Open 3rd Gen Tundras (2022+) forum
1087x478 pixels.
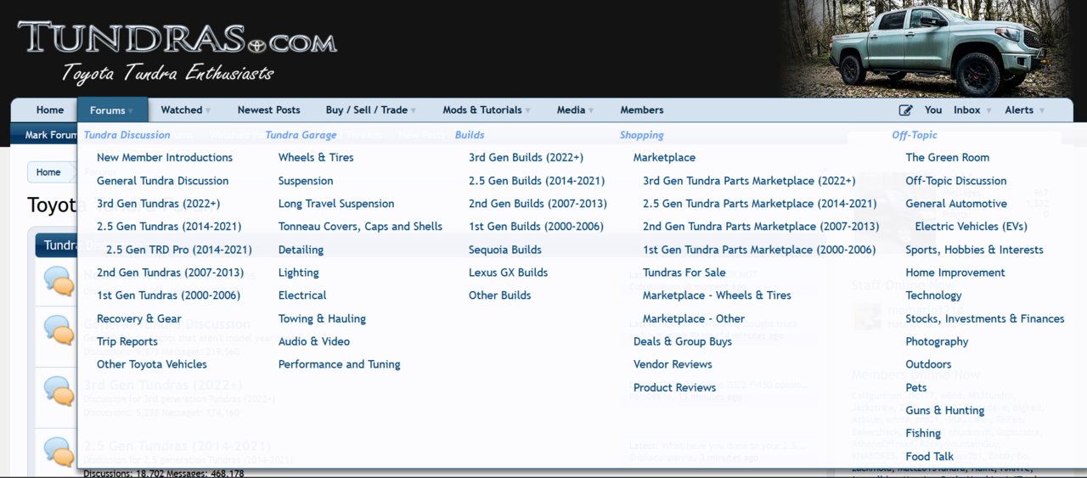(x=158, y=204)
